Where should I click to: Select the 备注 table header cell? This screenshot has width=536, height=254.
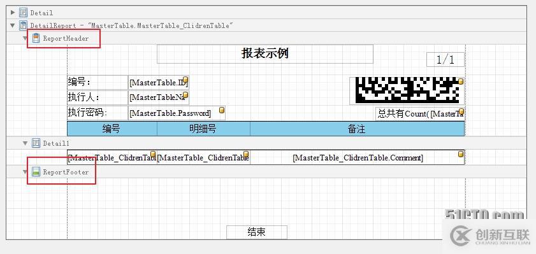pos(357,129)
